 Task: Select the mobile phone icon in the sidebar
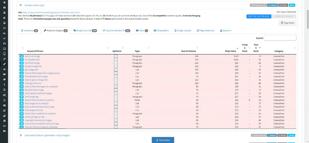point(4,53)
